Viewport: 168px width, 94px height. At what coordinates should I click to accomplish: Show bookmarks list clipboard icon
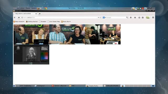click(143, 17)
